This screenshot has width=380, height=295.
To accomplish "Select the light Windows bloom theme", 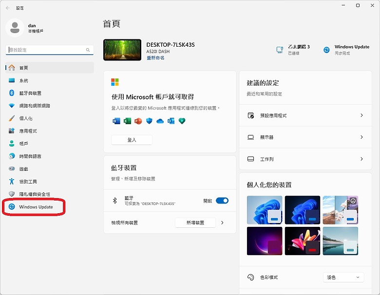I will [x=265, y=210].
